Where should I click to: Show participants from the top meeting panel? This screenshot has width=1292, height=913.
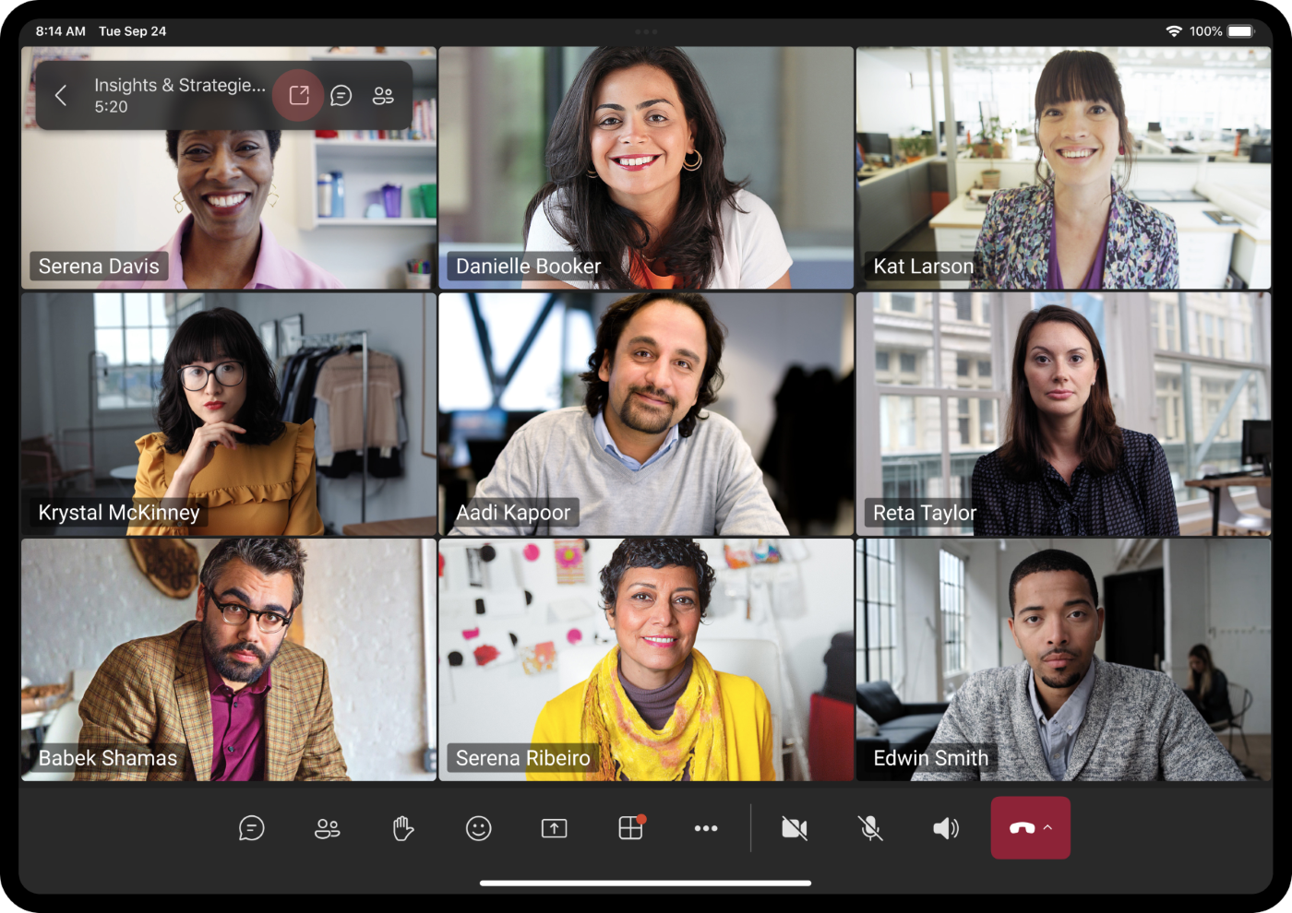tap(383, 95)
